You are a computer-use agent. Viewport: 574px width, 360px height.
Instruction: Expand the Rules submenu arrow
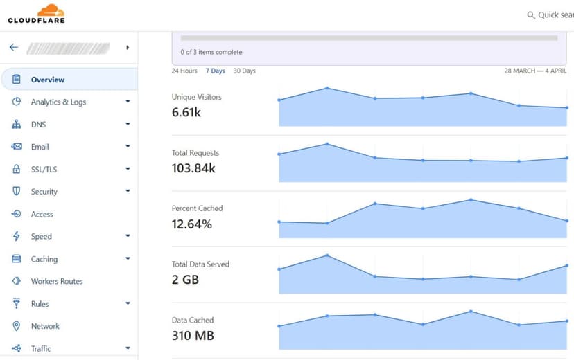point(128,304)
